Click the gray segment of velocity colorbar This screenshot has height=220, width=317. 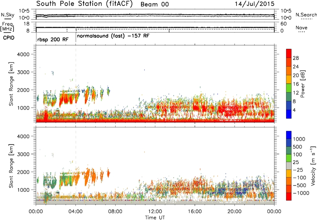[289, 166]
